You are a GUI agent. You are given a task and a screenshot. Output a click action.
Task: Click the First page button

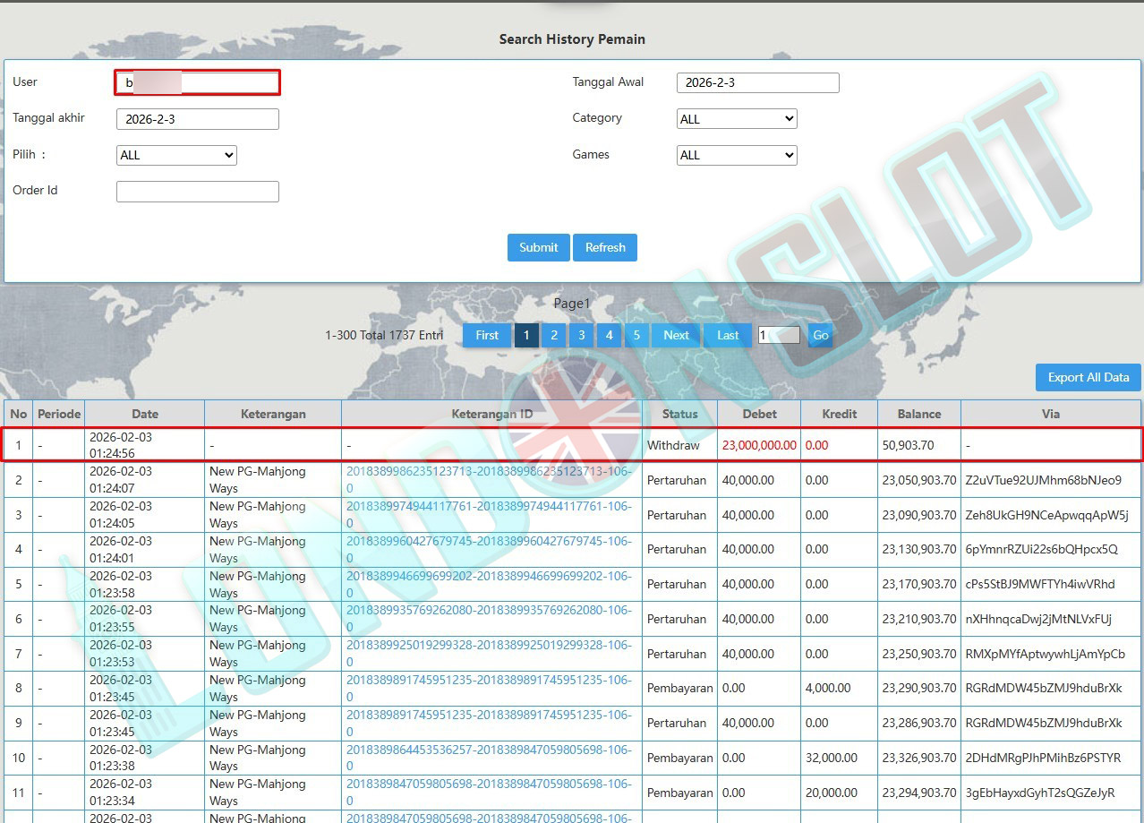pos(487,335)
